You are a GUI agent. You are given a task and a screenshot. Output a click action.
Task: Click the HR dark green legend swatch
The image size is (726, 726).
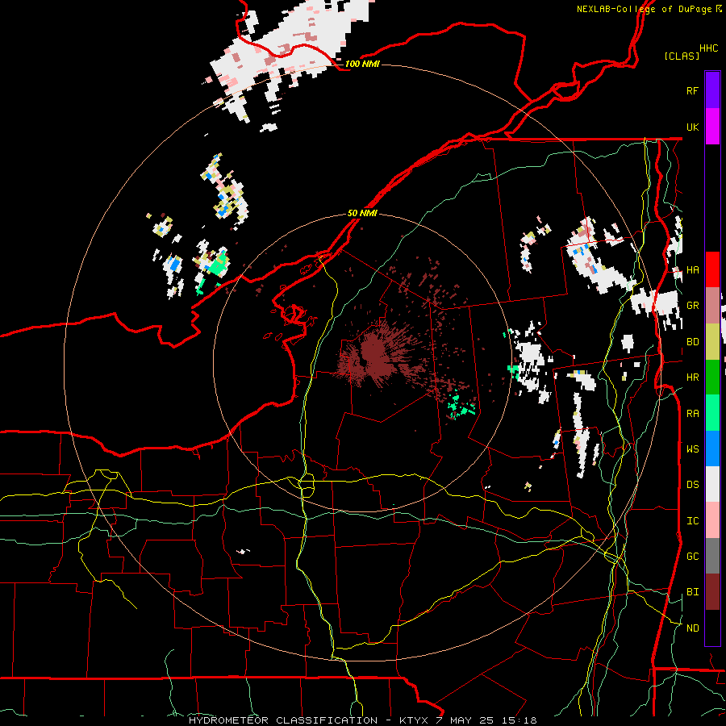[712, 378]
